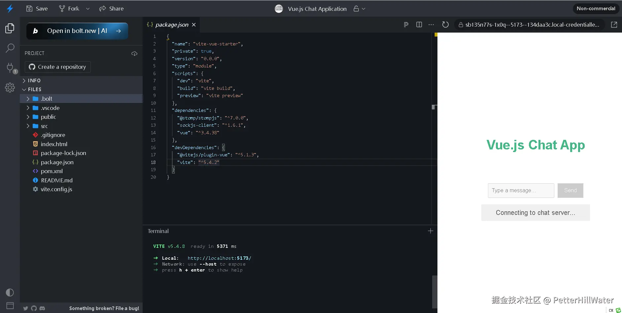Split the editor with the split icon
Screen dimensions: 622x313
coord(419,25)
